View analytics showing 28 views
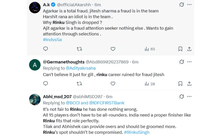 tap(150, 84)
